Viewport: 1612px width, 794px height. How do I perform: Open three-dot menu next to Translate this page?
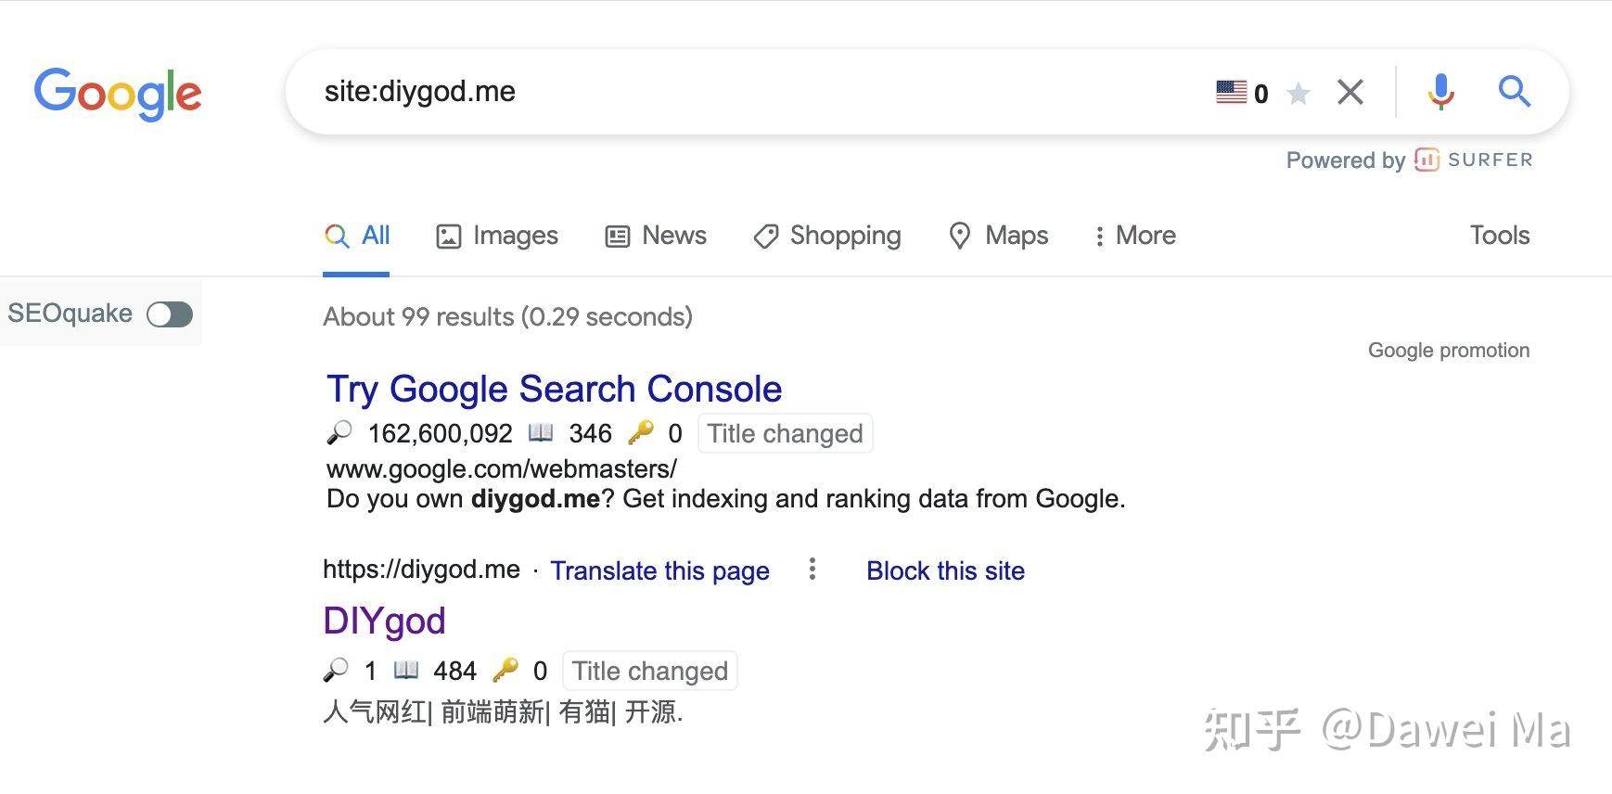[812, 569]
